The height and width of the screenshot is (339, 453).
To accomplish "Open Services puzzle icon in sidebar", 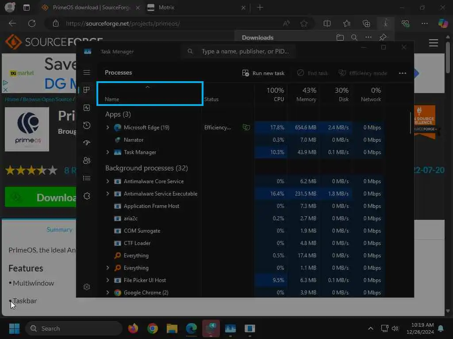I will pyautogui.click(x=87, y=196).
